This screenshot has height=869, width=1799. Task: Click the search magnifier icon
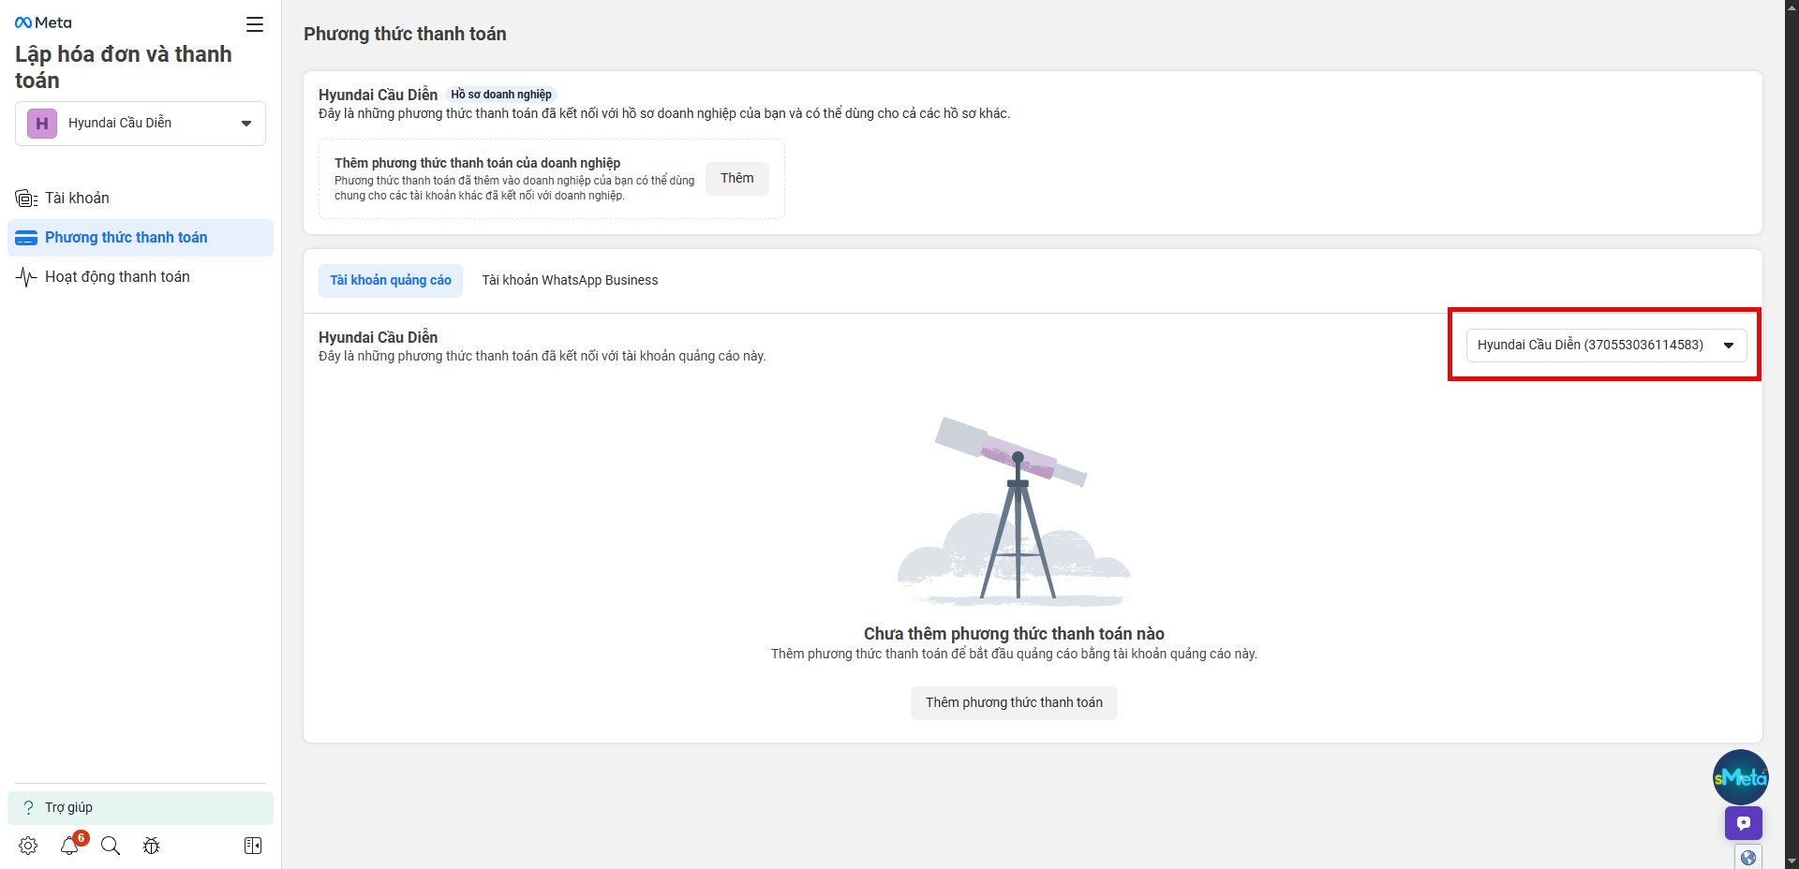[111, 846]
